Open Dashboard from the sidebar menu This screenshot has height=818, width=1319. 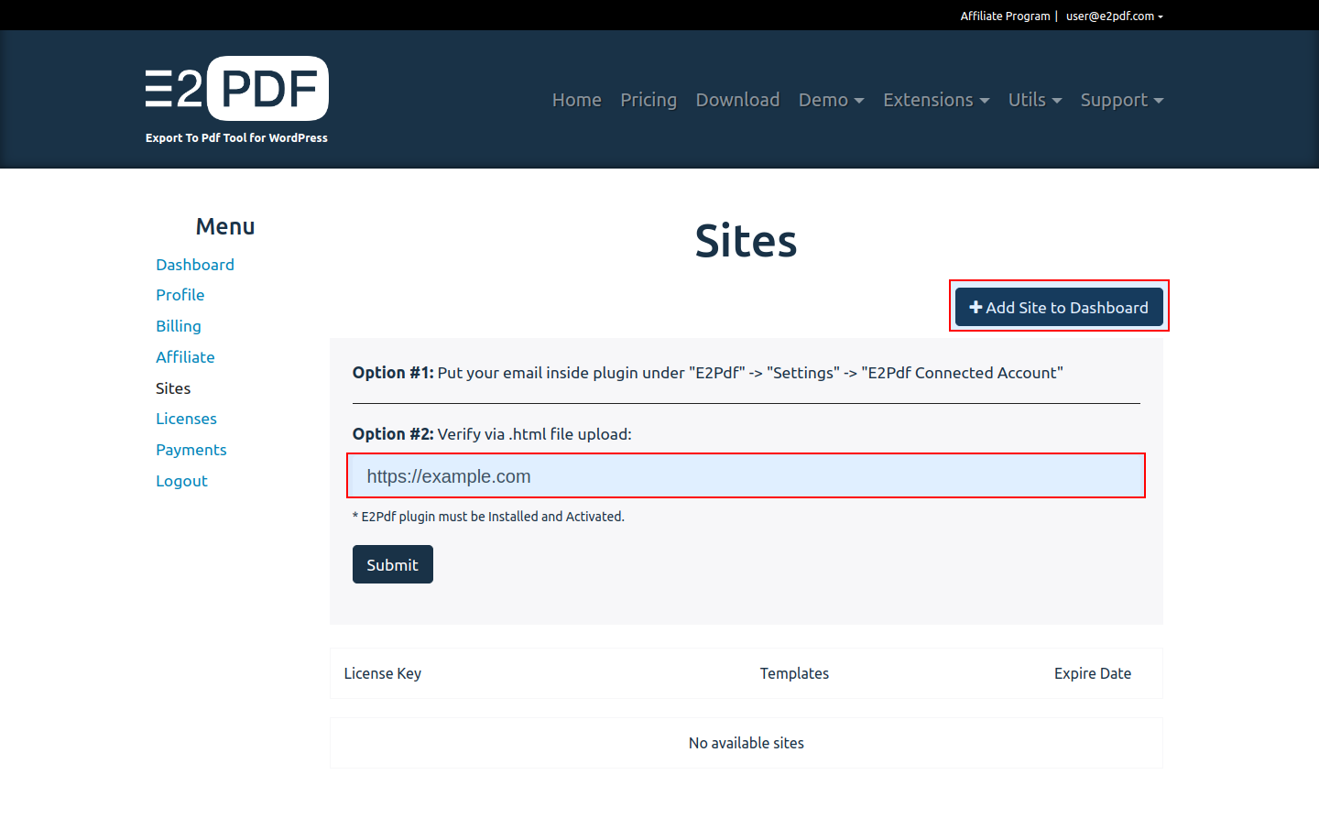click(195, 265)
